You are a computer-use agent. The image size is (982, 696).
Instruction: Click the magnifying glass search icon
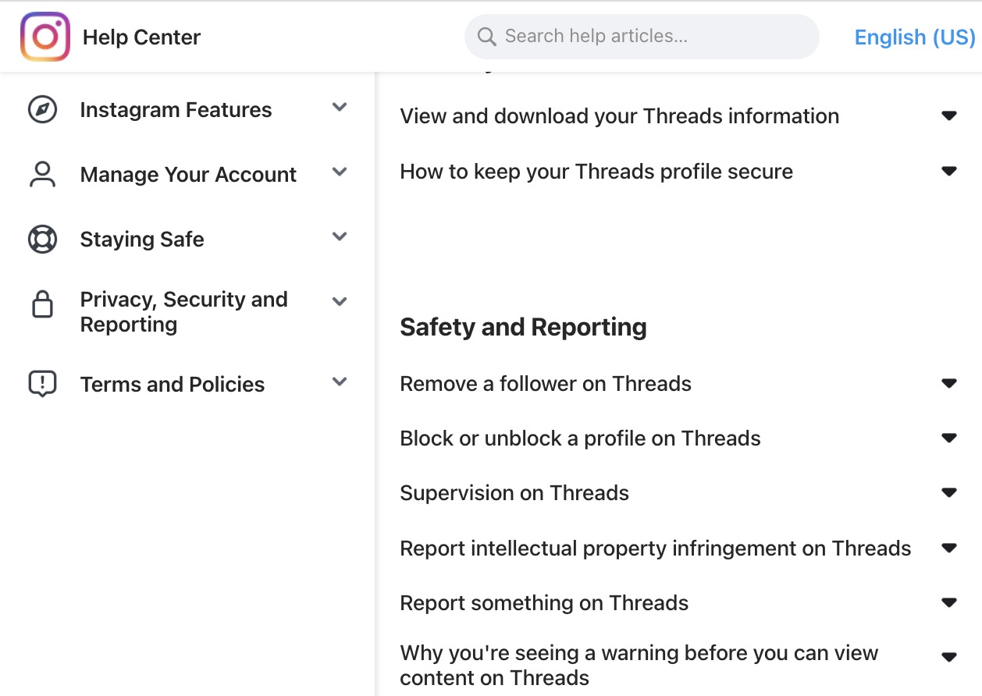[487, 37]
